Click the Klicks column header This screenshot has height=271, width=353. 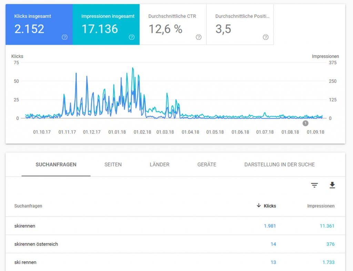point(270,206)
